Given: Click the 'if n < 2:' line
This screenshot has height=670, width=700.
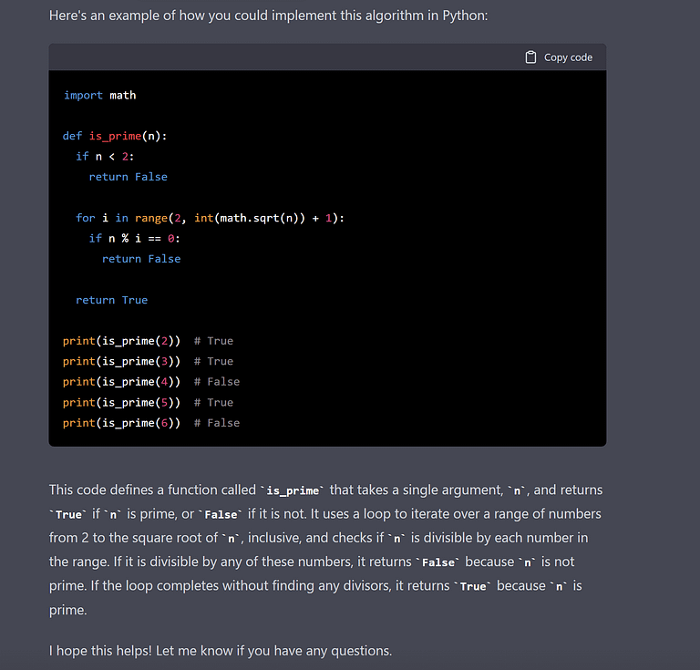Looking at the screenshot, I should [x=105, y=156].
